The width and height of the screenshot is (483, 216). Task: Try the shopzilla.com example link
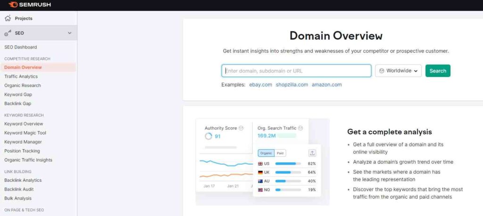(x=291, y=85)
